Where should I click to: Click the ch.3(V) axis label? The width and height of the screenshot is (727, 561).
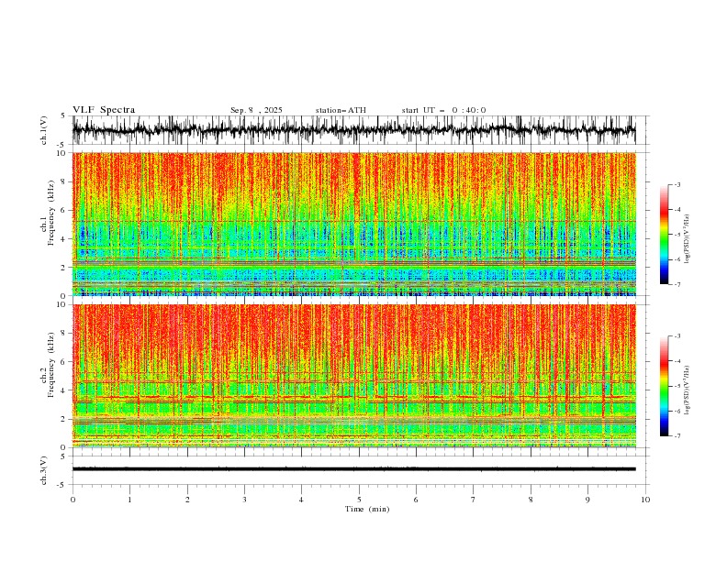click(x=44, y=470)
